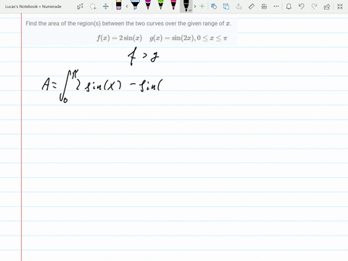Open Lucas's Notebook breadcrumb

(21, 7)
